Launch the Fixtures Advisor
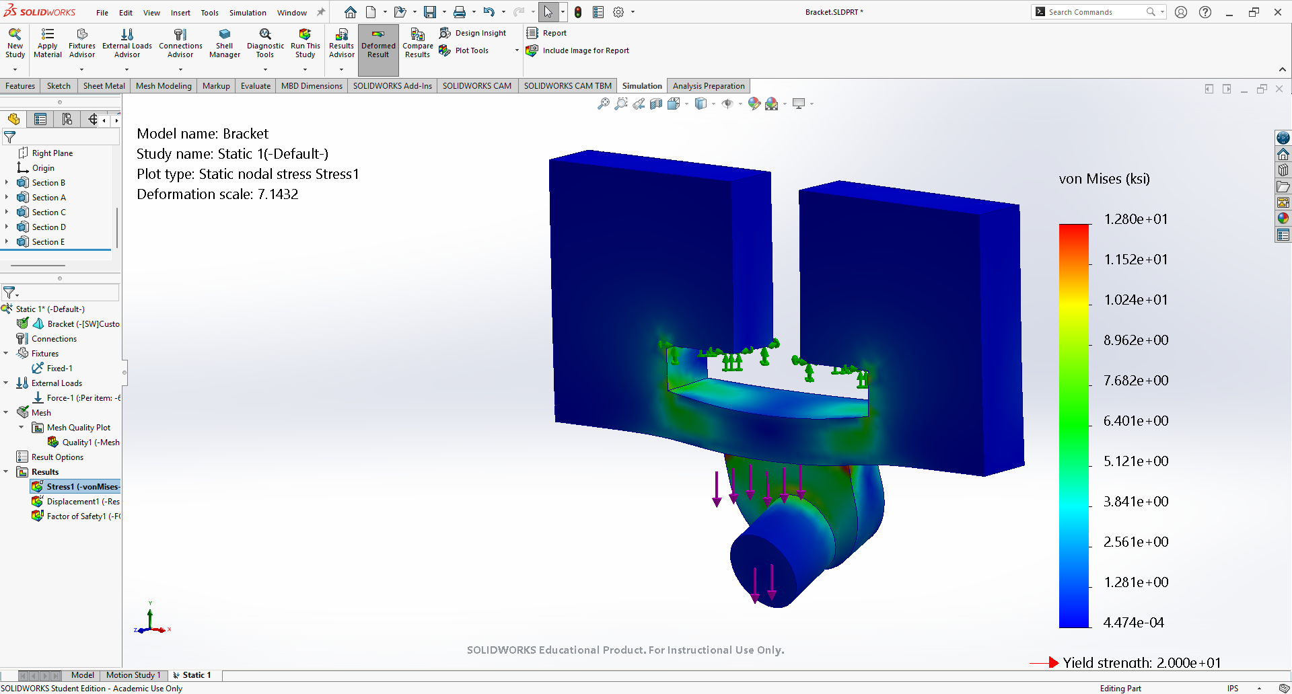 [82, 44]
